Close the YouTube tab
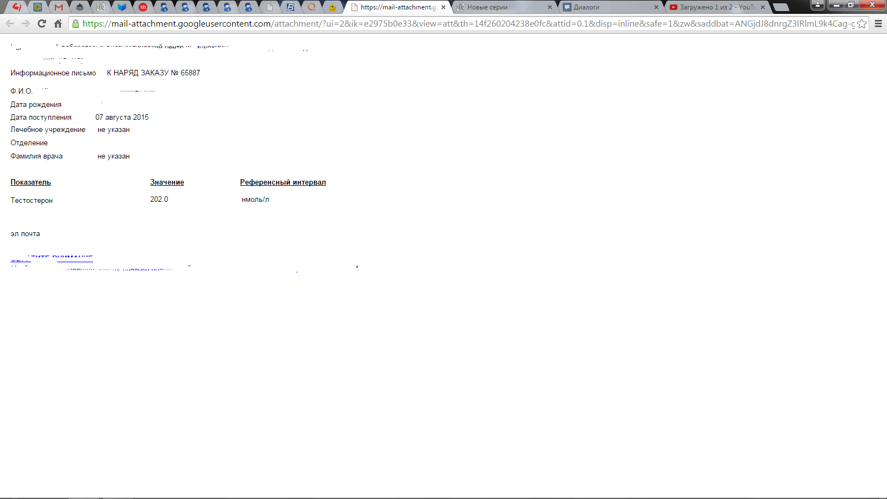887x499 pixels. (763, 7)
